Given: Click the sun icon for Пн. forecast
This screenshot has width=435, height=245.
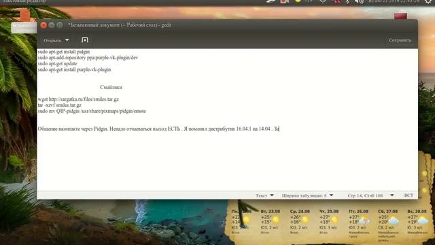Looking at the screenshot, I should point(245,220).
